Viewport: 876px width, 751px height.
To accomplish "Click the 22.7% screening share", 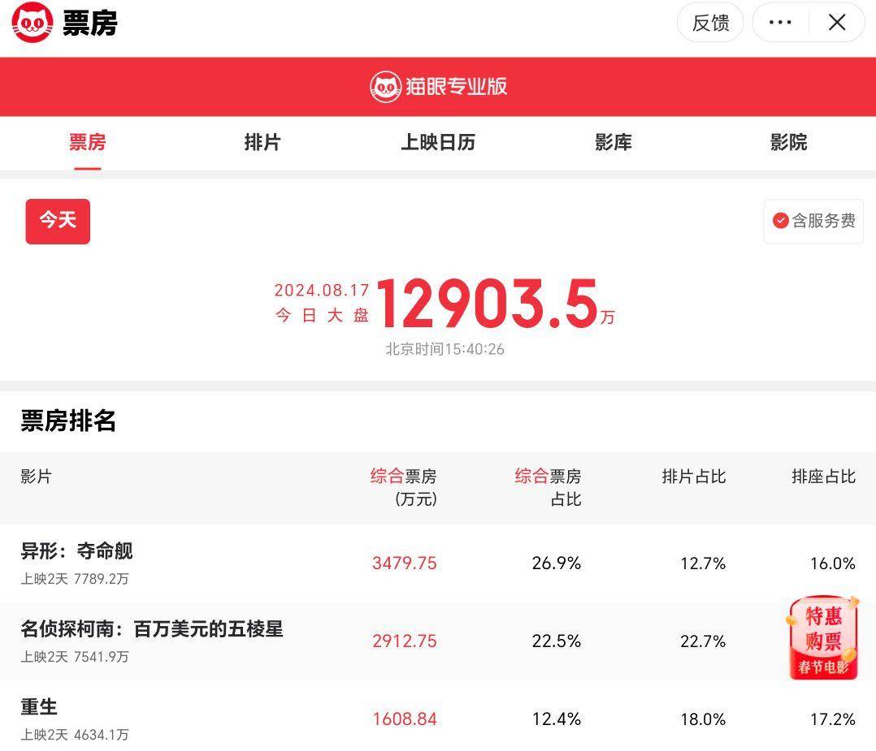I will [x=703, y=641].
